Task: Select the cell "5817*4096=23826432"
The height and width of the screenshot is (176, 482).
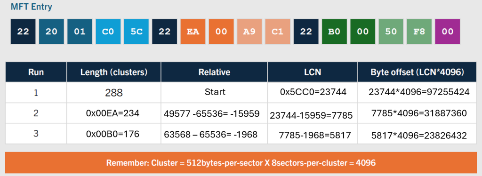Action: coord(417,134)
